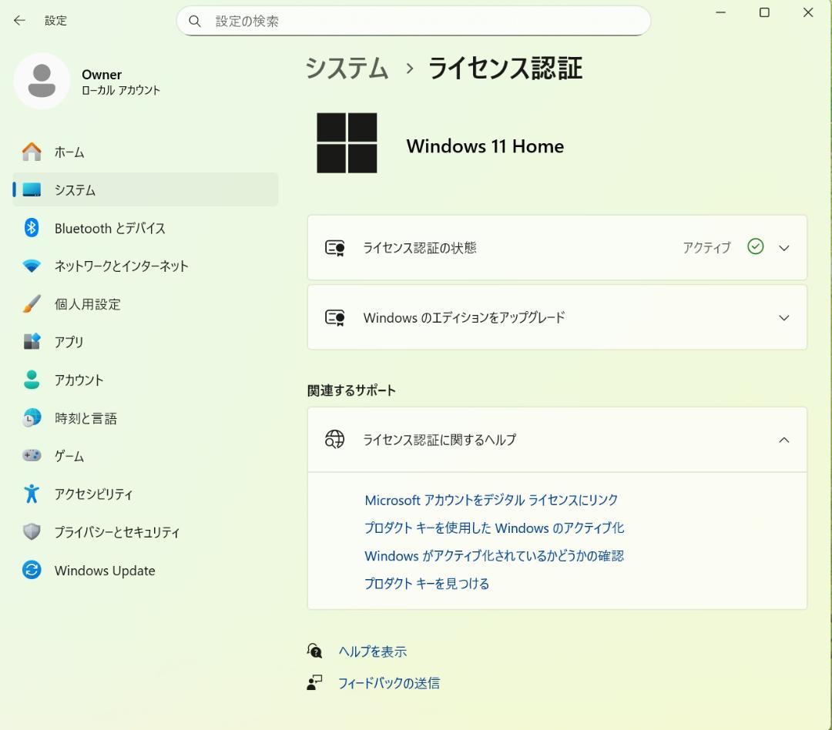This screenshot has height=730, width=832.
Task: Collapse the ライセンス認証に関するヘルプ section
Action: click(x=783, y=440)
